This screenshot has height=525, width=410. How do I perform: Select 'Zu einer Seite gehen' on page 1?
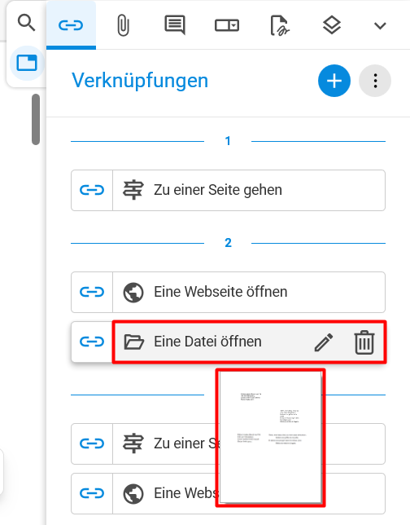click(x=229, y=190)
